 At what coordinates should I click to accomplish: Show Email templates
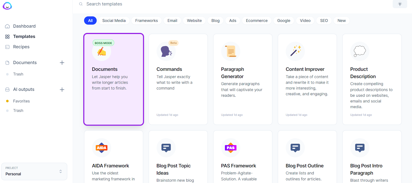coord(172,21)
